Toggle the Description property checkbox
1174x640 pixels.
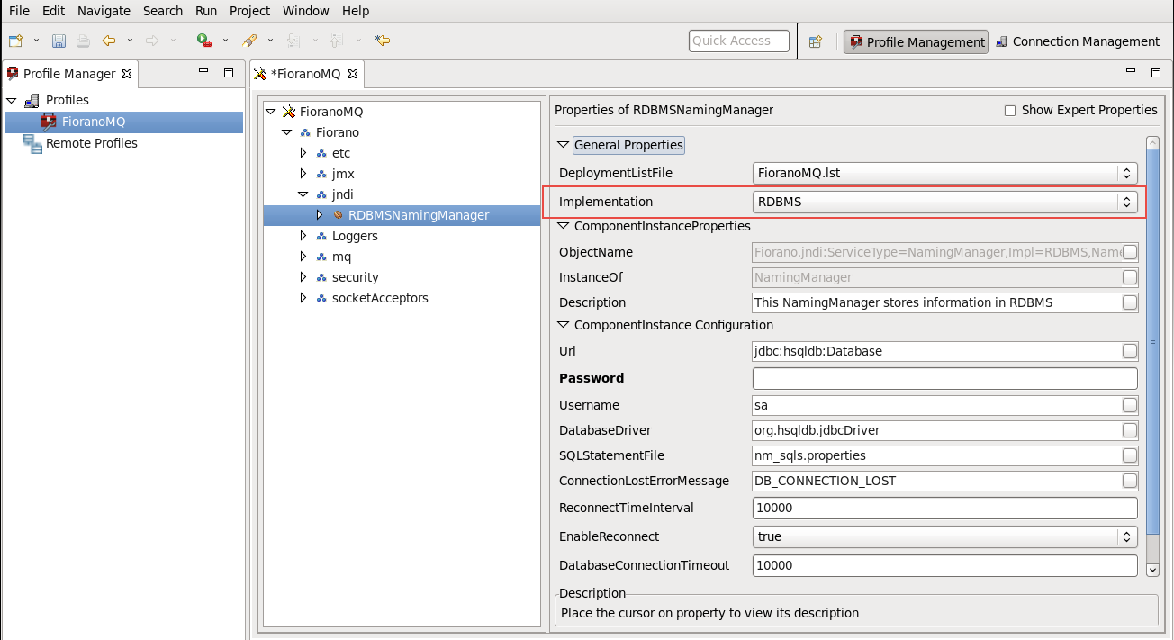pyautogui.click(x=1130, y=302)
